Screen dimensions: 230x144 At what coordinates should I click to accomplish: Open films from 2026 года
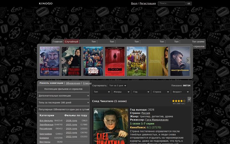tap(72, 121)
